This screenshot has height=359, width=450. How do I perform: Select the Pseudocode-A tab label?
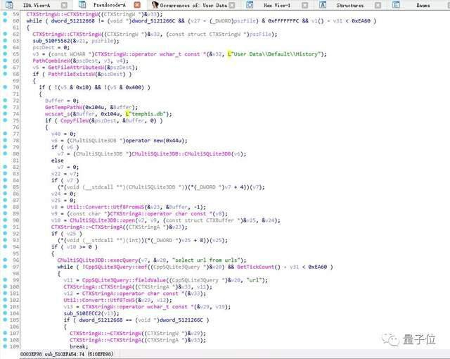coord(110,5)
